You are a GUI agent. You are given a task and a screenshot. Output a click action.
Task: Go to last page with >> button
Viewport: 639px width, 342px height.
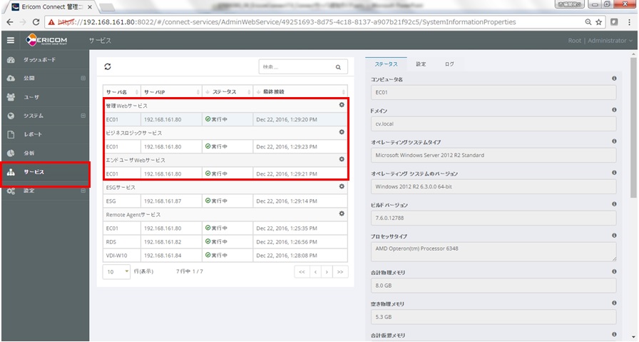pyautogui.click(x=341, y=272)
